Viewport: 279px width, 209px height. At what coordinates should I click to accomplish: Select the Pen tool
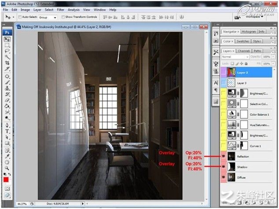(7, 126)
